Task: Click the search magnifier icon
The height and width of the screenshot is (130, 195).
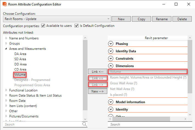Action: [x=84, y=124]
